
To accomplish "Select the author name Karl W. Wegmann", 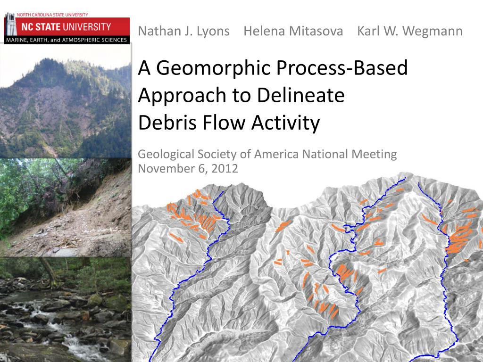I will 410,31.
